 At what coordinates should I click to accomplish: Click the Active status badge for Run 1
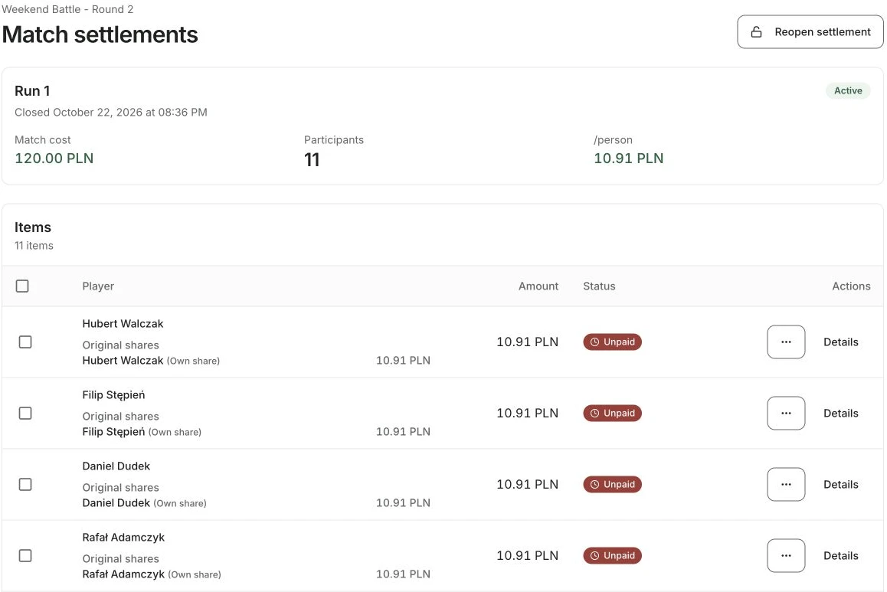[x=847, y=90]
